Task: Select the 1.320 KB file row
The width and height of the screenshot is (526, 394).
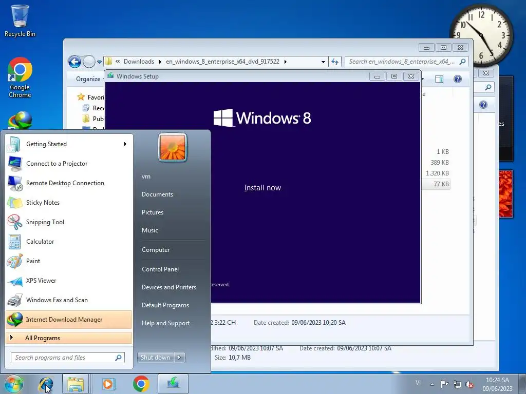Action: click(x=436, y=173)
